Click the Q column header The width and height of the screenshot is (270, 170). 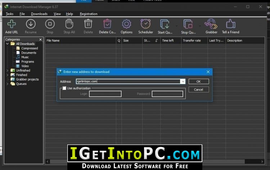pyautogui.click(x=119, y=41)
